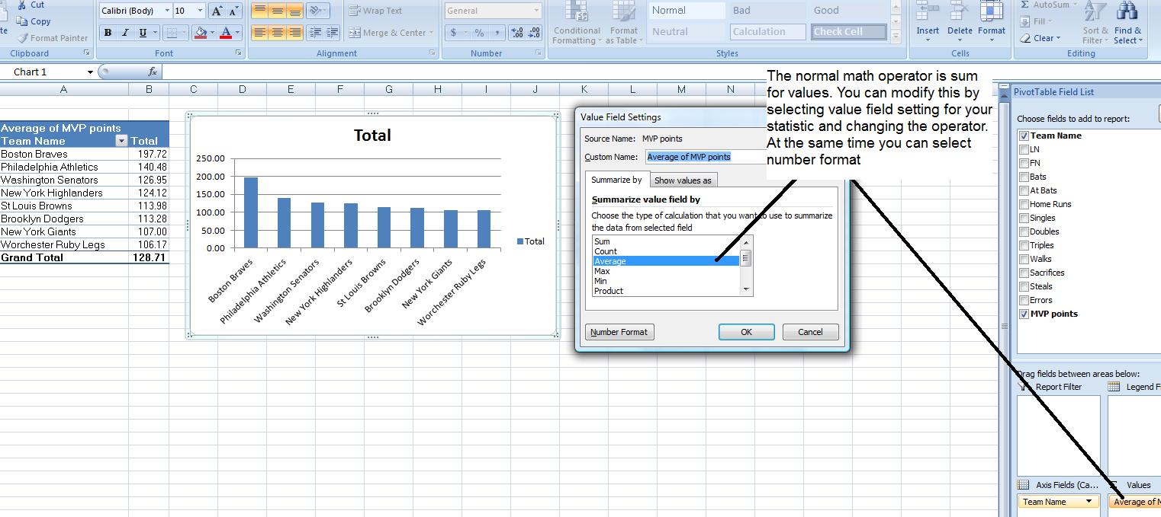The image size is (1161, 517).
Task: Click the Comma Style icon
Action: (497, 33)
